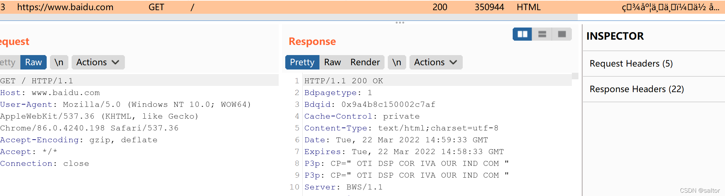
Task: Click the HTML MIME type cell
Action: point(529,7)
